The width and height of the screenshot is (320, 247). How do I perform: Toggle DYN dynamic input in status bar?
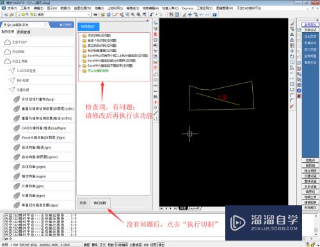(146, 244)
